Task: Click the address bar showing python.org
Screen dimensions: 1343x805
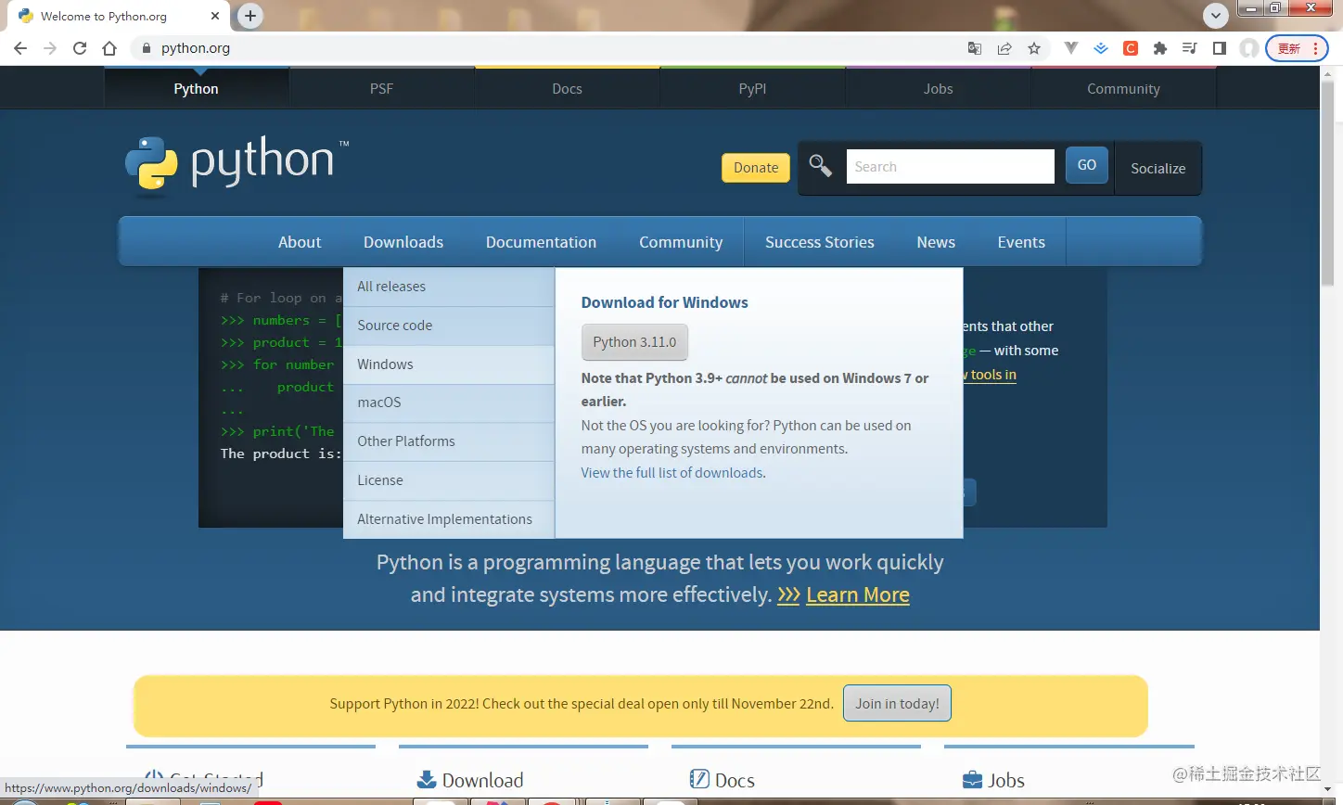Action: tap(547, 48)
